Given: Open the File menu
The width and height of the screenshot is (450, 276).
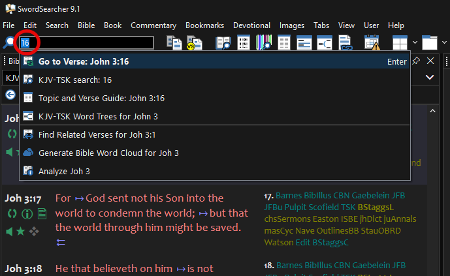Looking at the screenshot, I should tap(8, 25).
